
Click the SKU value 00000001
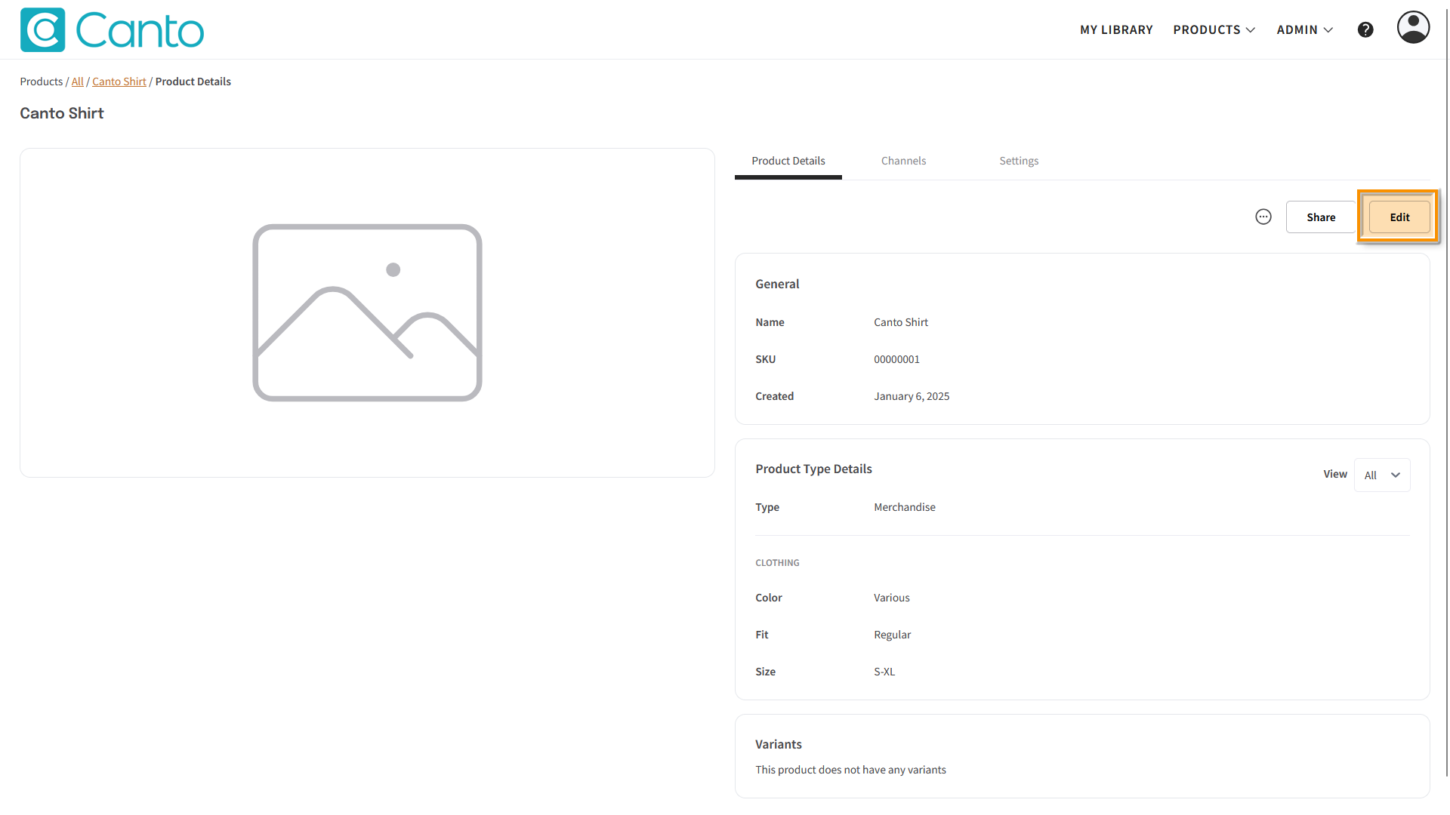point(896,359)
